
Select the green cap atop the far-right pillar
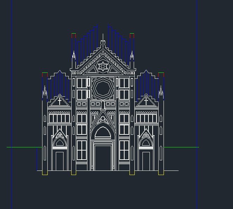[x=161, y=72]
